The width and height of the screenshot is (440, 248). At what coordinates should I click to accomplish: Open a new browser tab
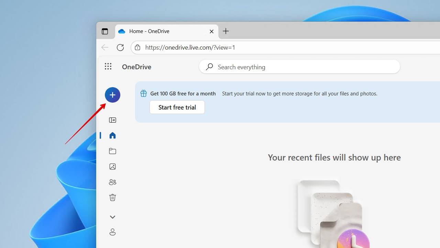coord(226,31)
